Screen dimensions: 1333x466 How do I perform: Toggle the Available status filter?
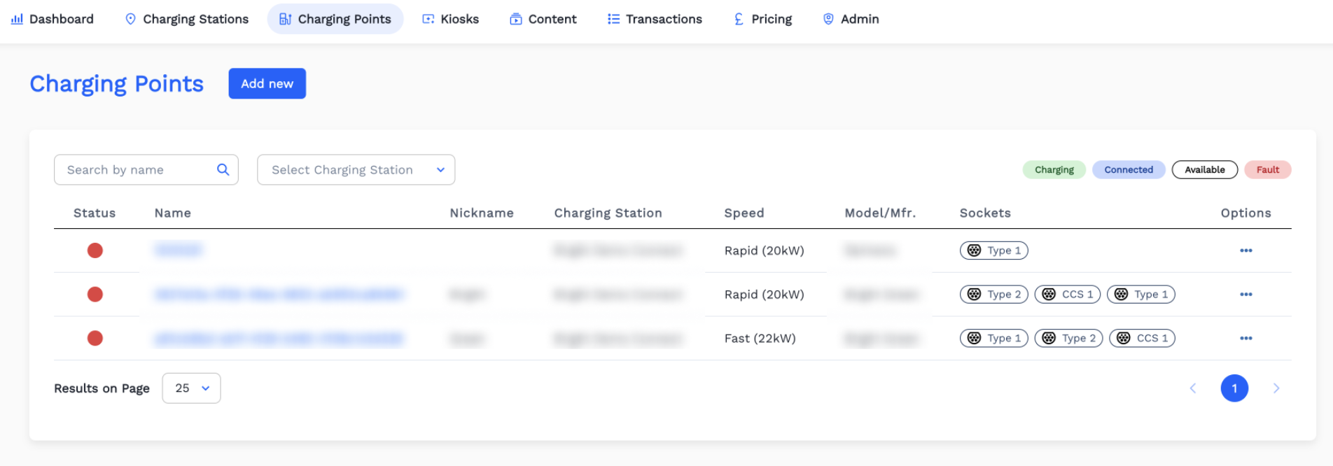coord(1204,170)
